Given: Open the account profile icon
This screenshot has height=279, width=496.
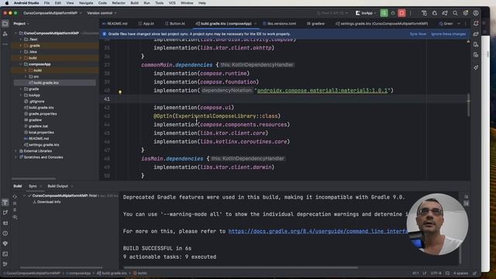Looking at the screenshot, I should click(x=476, y=13).
